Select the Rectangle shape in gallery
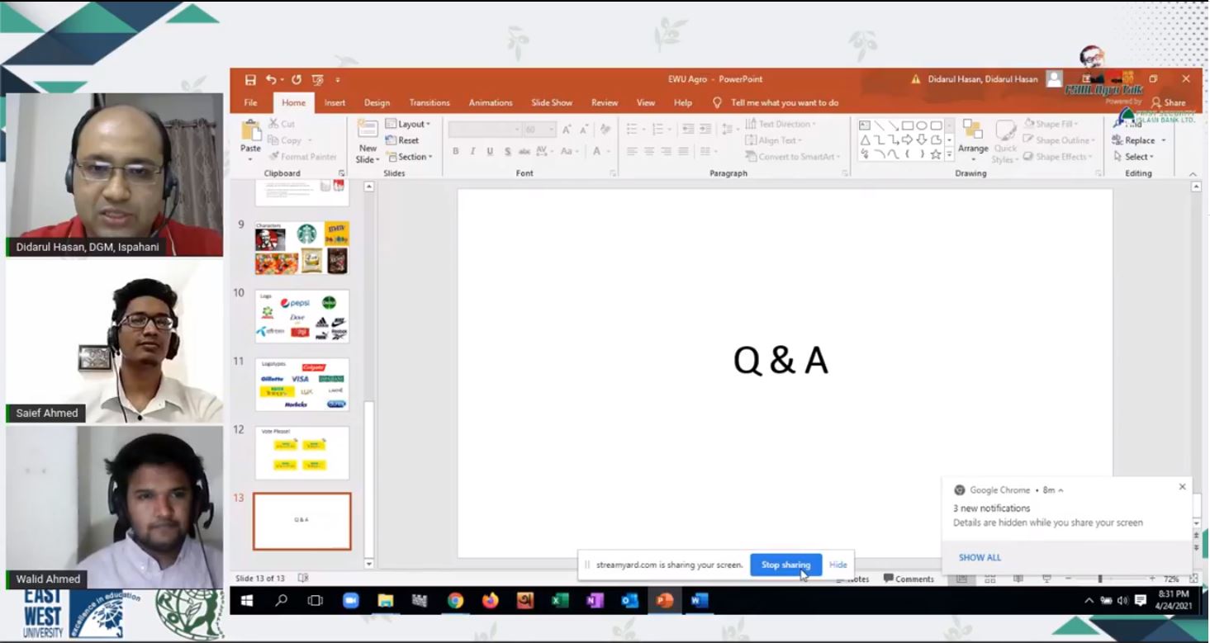Image resolution: width=1210 pixels, height=643 pixels. point(908,125)
